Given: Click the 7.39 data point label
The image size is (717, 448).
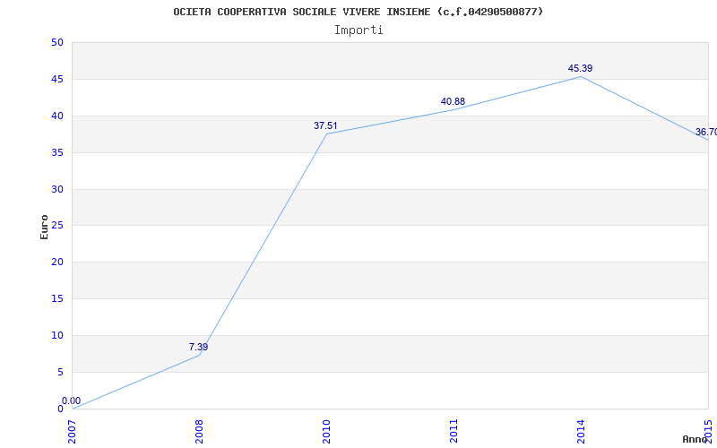Looking at the screenshot, I should [x=198, y=347].
